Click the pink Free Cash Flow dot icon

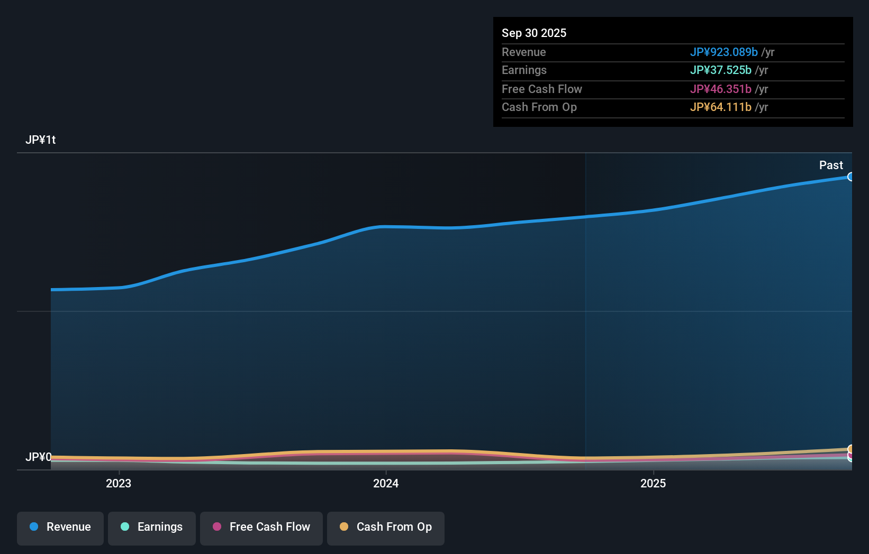[217, 527]
